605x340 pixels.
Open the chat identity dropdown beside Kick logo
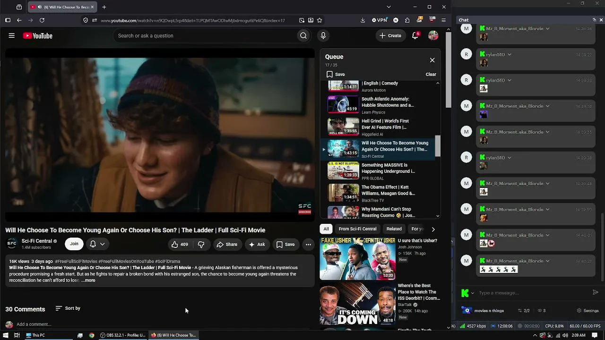[x=472, y=293]
